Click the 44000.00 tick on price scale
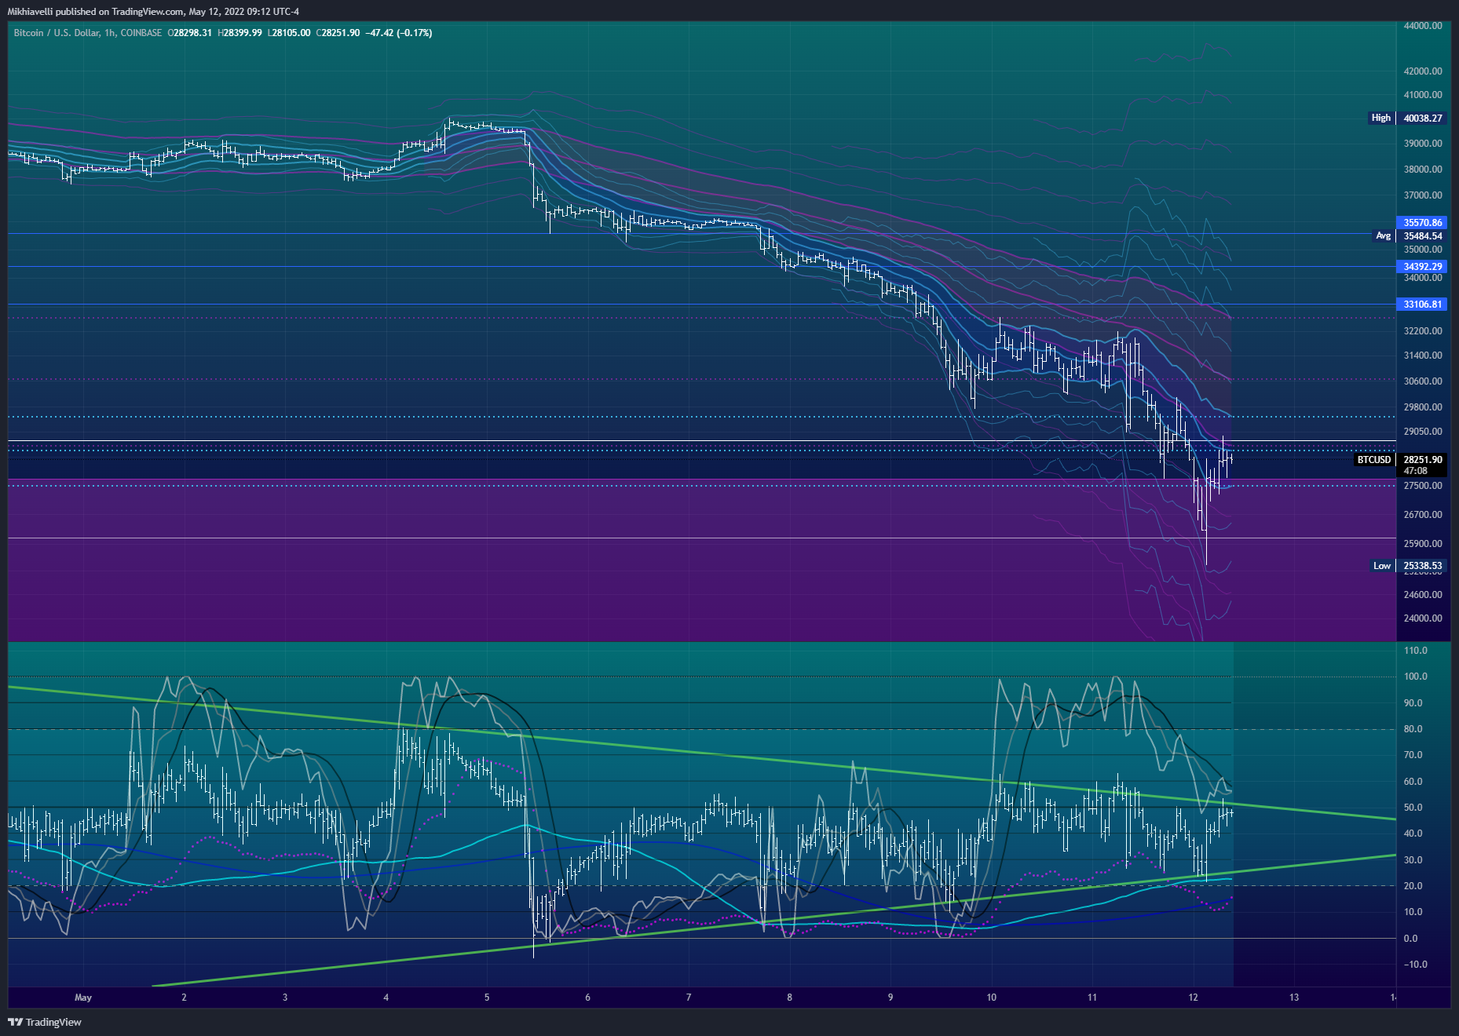1459x1036 pixels. click(x=1423, y=26)
